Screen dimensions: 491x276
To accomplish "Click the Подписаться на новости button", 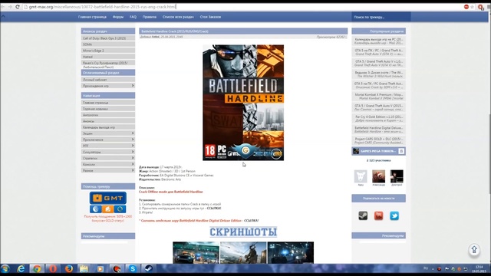I will coord(378,199).
